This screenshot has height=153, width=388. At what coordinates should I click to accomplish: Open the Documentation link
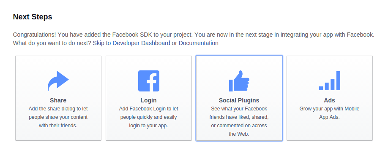pos(199,43)
